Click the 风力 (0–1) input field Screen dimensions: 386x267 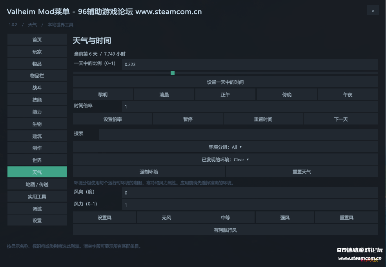pyautogui.click(x=250, y=205)
